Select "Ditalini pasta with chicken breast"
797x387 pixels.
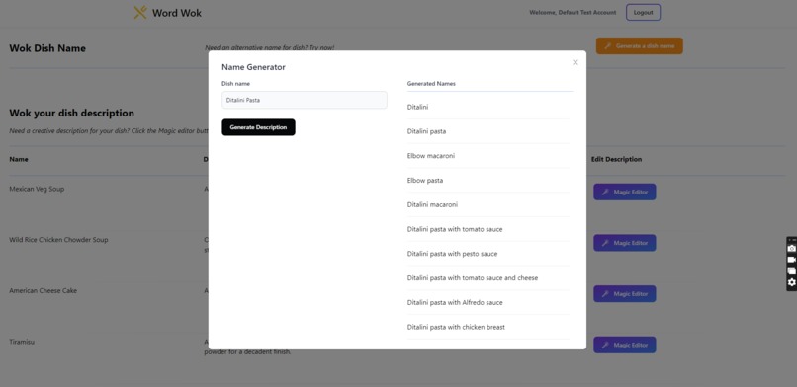(x=456, y=327)
